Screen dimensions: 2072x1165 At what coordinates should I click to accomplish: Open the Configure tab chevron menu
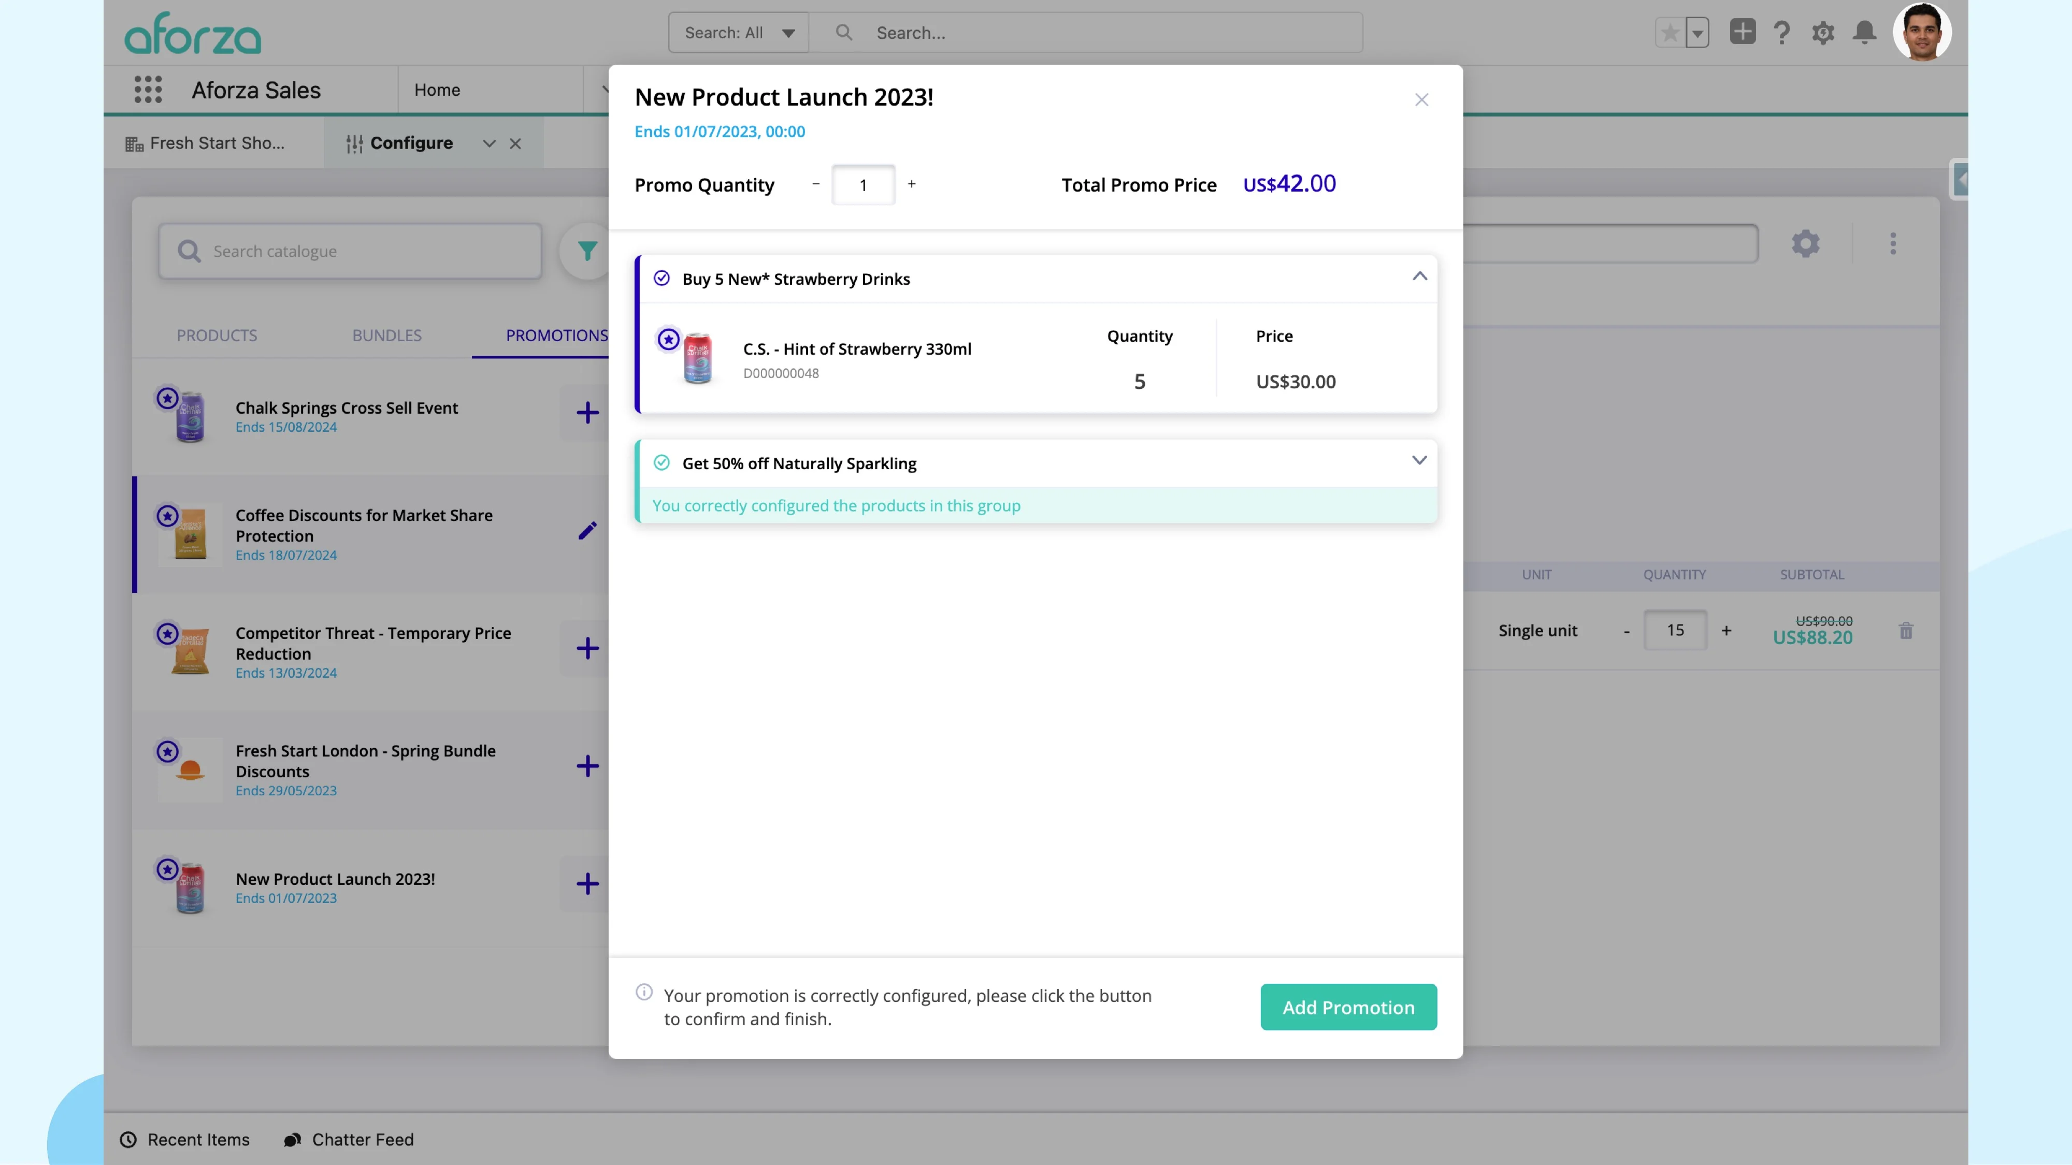click(488, 144)
